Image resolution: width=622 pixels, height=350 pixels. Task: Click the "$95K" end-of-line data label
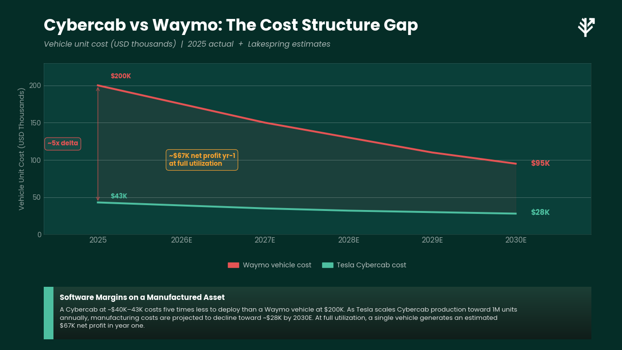pos(540,163)
